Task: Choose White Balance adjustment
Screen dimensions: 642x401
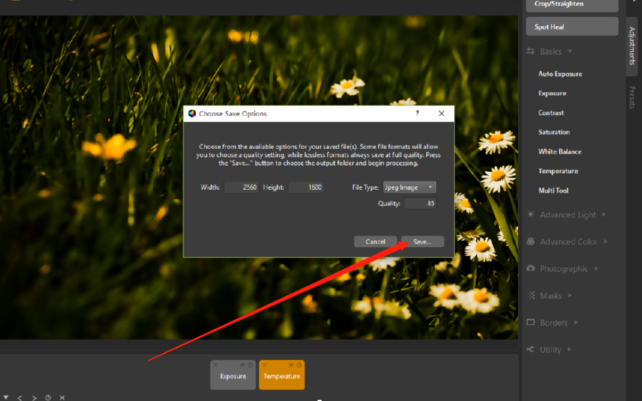Action: 559,152
